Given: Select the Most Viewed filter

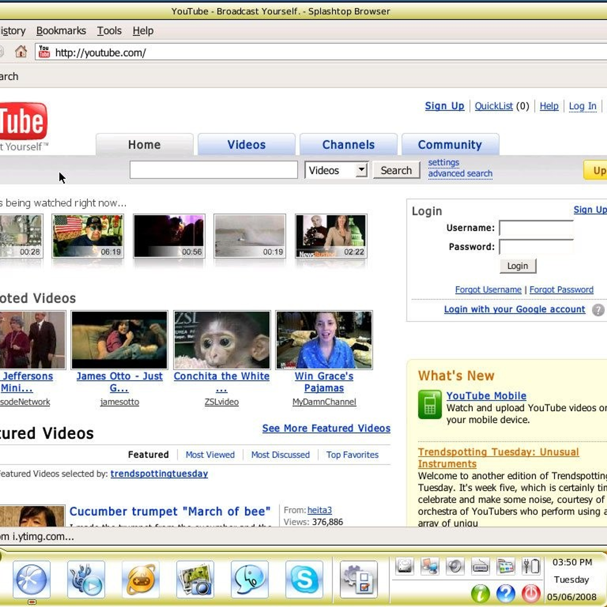Looking at the screenshot, I should [210, 454].
